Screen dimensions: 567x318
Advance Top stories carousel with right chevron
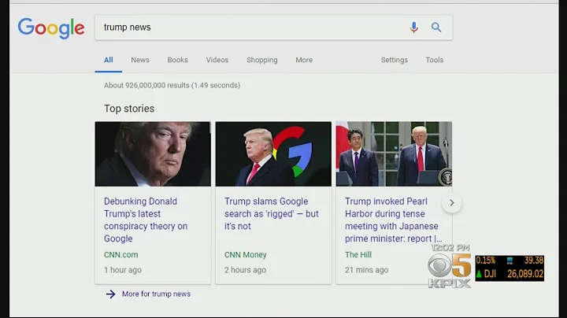tap(452, 203)
